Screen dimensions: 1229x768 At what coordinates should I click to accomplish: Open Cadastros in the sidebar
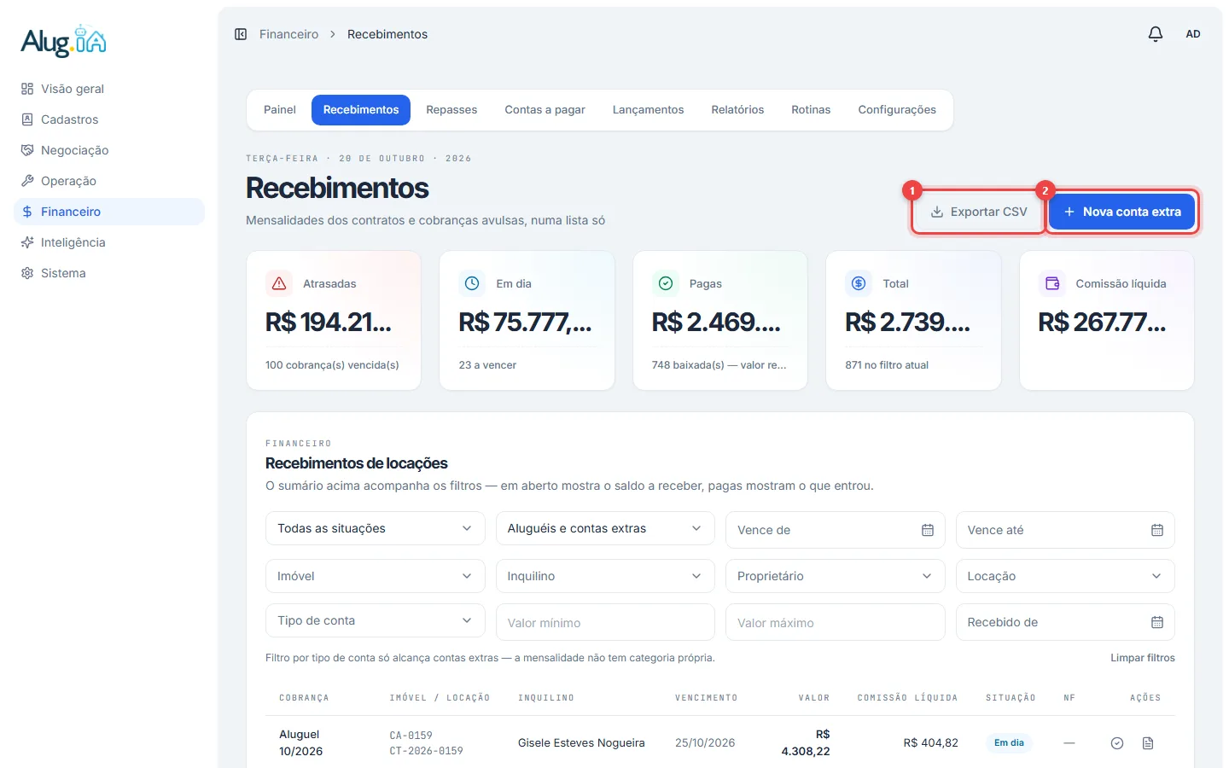click(109, 119)
